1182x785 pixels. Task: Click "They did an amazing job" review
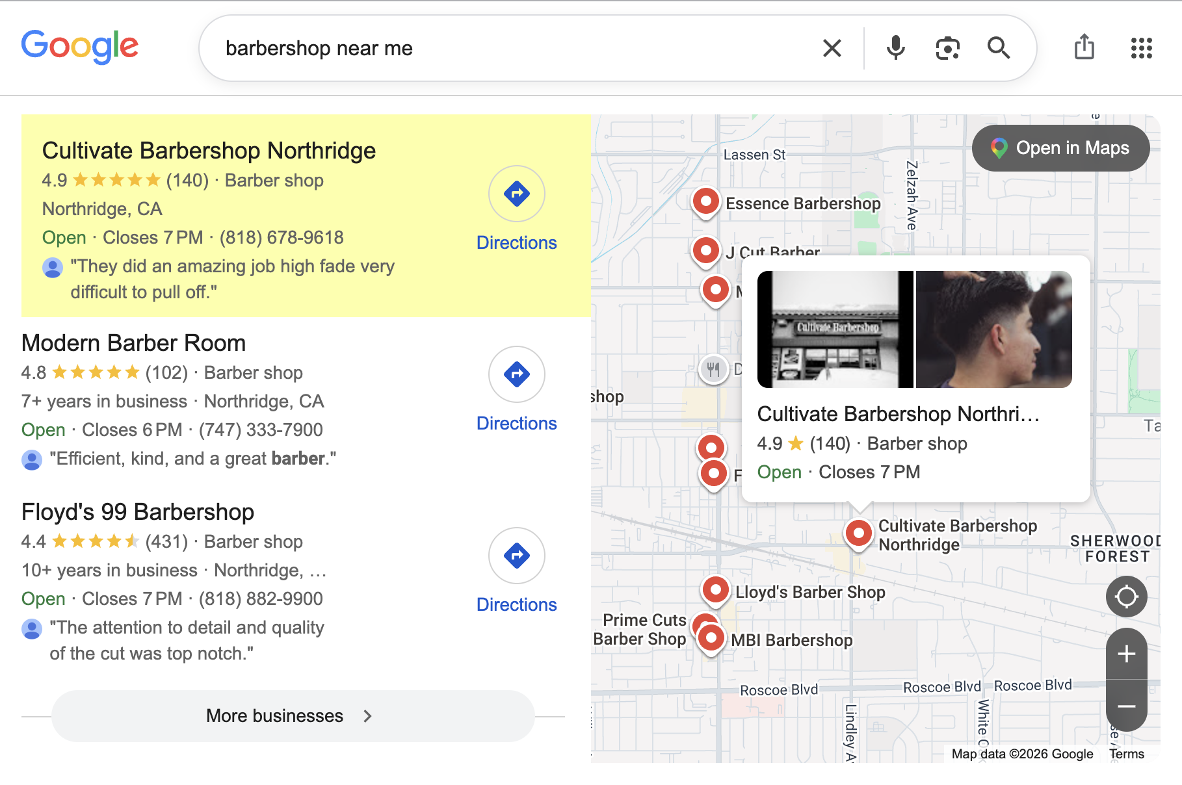point(232,279)
